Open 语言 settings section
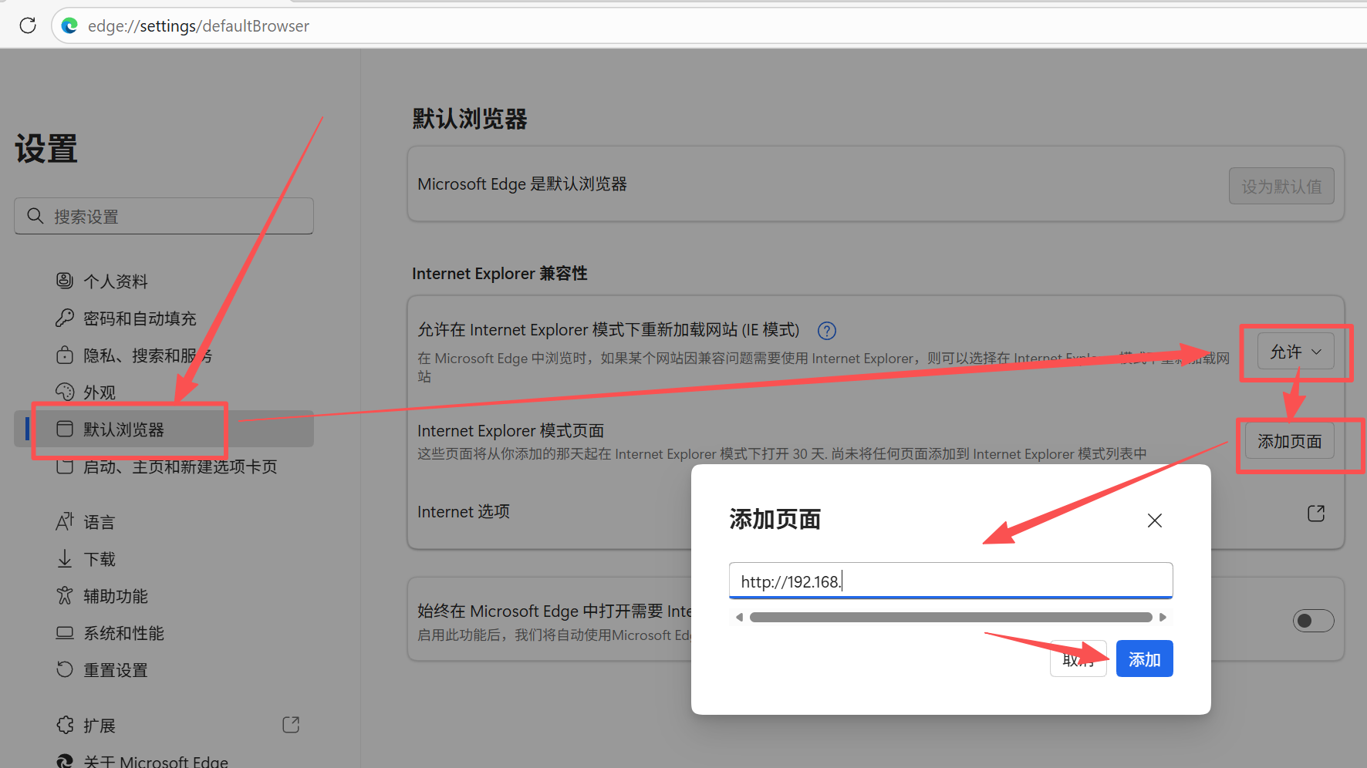Image resolution: width=1367 pixels, height=768 pixels. [100, 522]
